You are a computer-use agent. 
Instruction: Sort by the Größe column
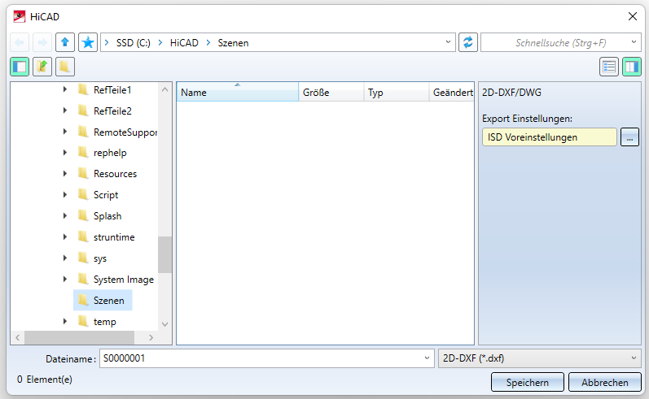331,92
